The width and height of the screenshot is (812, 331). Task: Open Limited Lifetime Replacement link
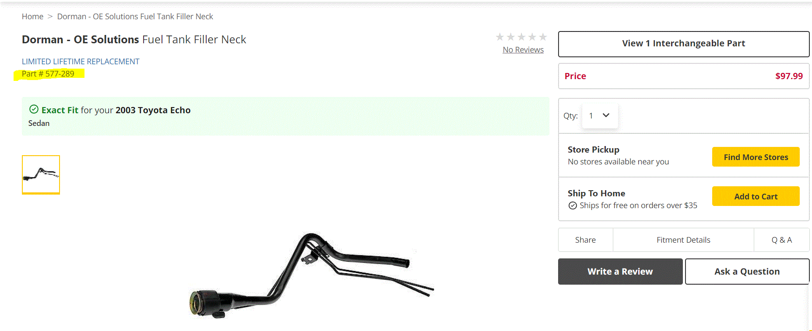coord(81,62)
